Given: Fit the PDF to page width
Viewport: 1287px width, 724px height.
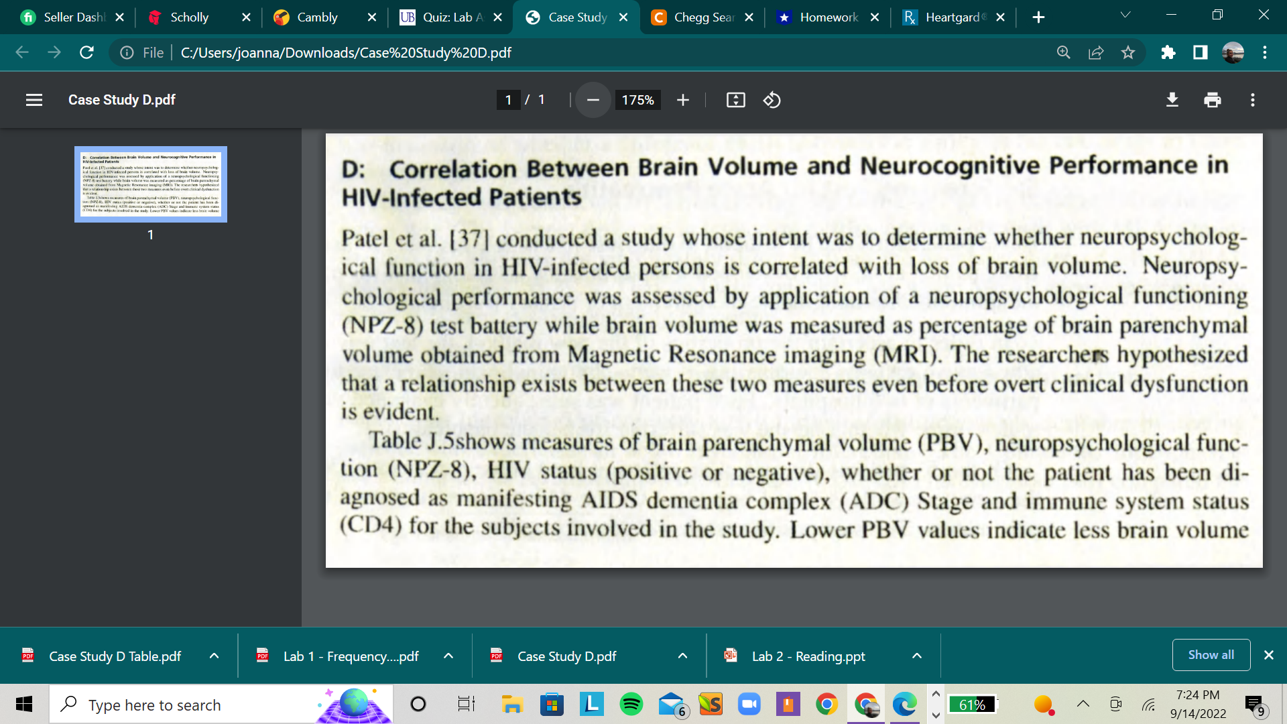Looking at the screenshot, I should pyautogui.click(x=735, y=100).
